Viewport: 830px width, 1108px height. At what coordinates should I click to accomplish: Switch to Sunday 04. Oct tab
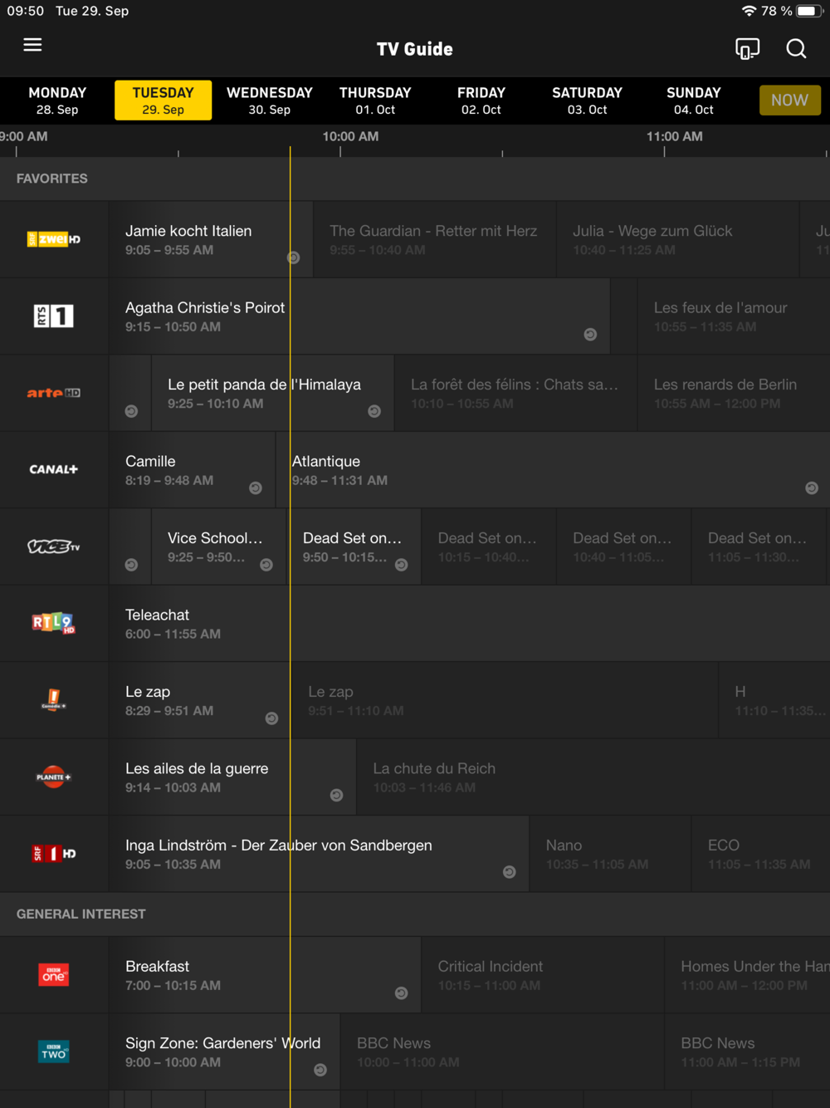click(694, 101)
